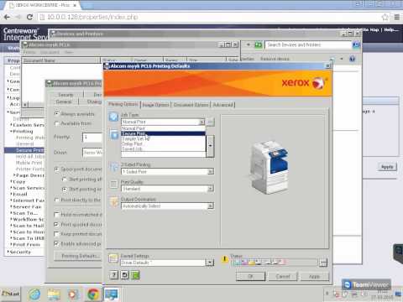Select Print directly to the printer radio
403x302 pixels.
[x=57, y=200]
